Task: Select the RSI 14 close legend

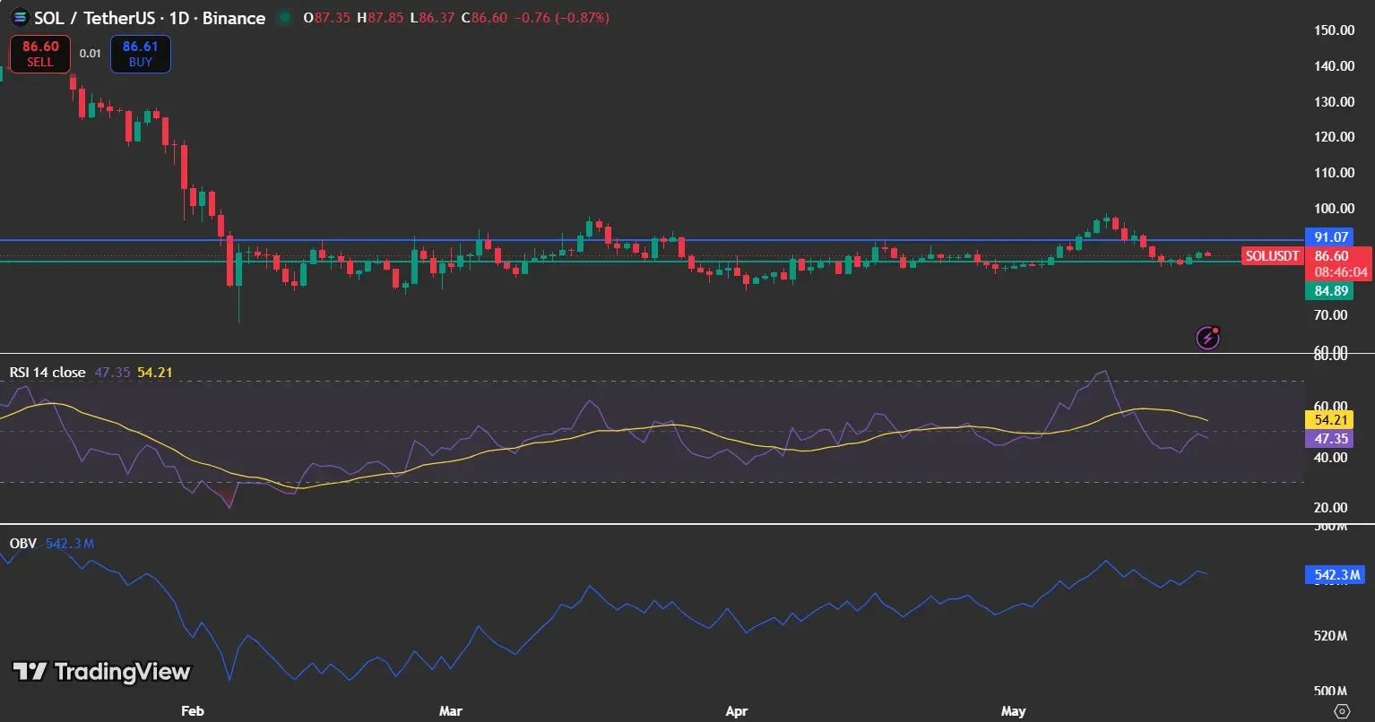Action: (x=48, y=372)
